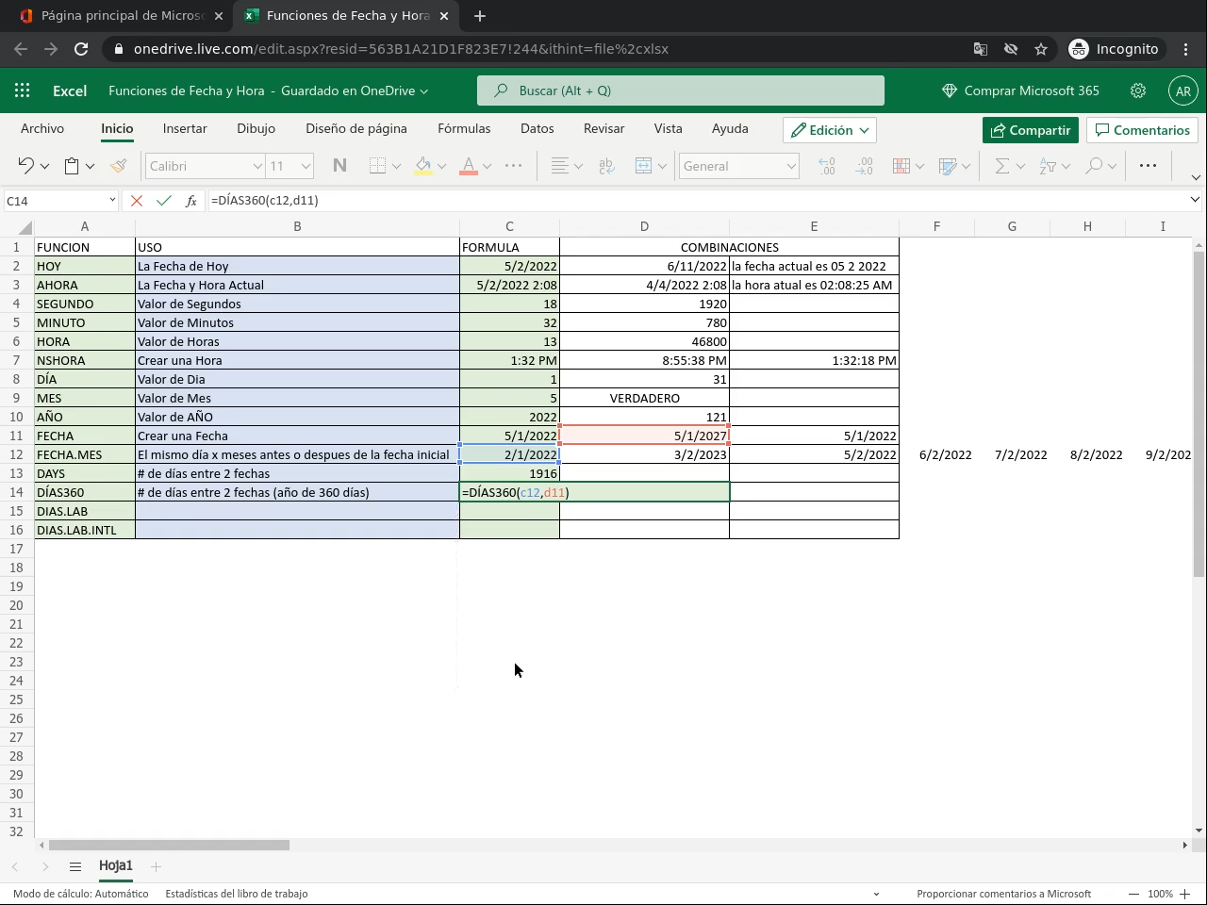Open the General number format dropdown
This screenshot has height=905, width=1207.
tap(739, 166)
